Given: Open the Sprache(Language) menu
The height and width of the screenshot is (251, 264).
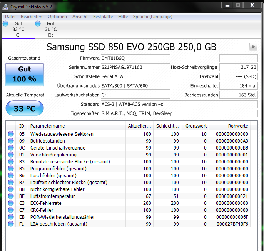Looking at the screenshot, I should tap(153, 17).
